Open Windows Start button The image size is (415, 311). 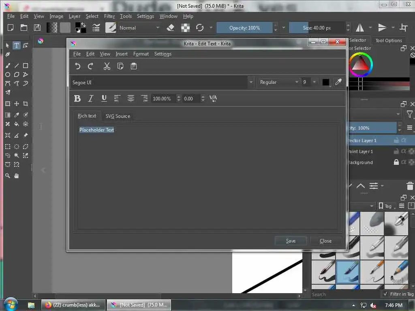(11, 305)
